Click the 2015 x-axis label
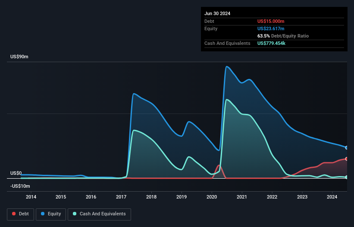354x227 pixels. tap(61, 197)
